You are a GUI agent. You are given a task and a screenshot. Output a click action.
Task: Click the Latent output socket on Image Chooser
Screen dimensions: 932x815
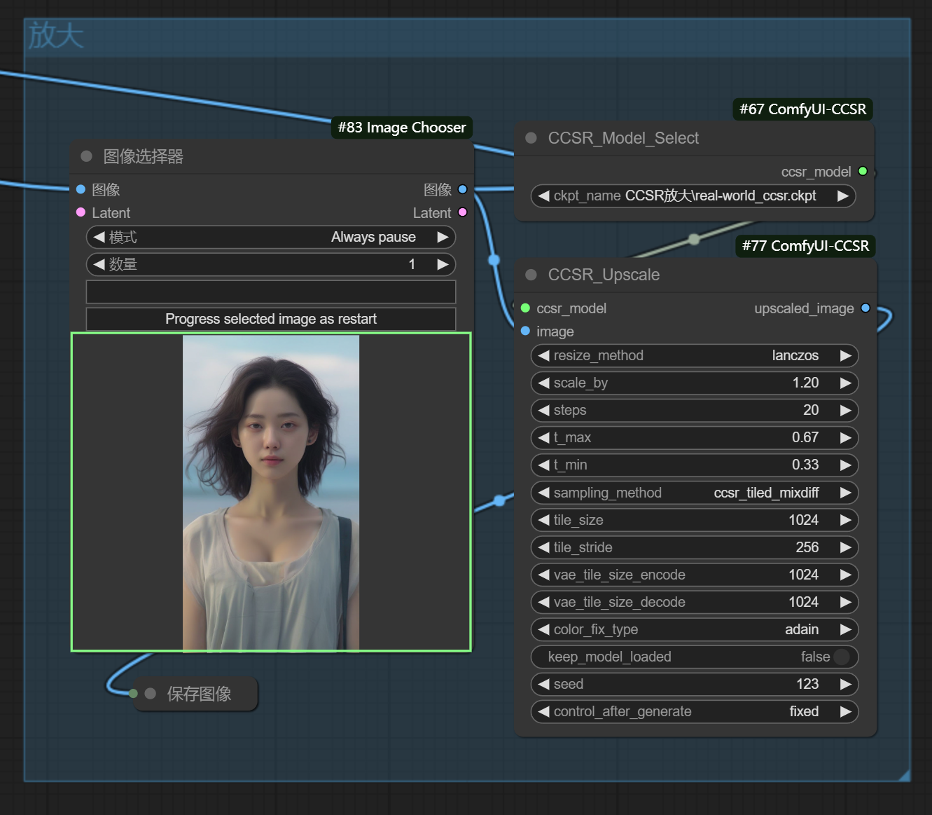tap(462, 212)
